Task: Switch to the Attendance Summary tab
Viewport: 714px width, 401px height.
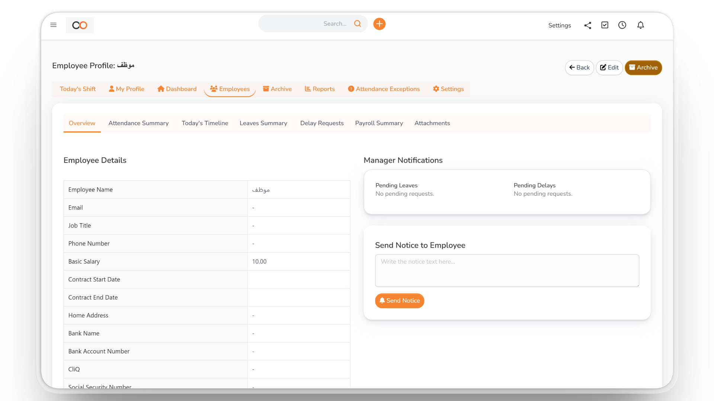Action: tap(138, 123)
